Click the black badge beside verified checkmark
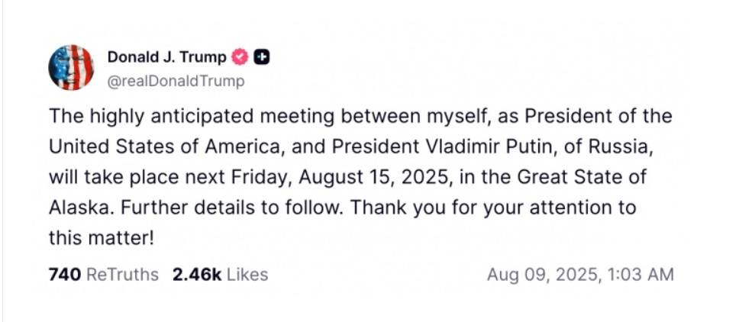Screen dimensions: 739x322 point(262,57)
